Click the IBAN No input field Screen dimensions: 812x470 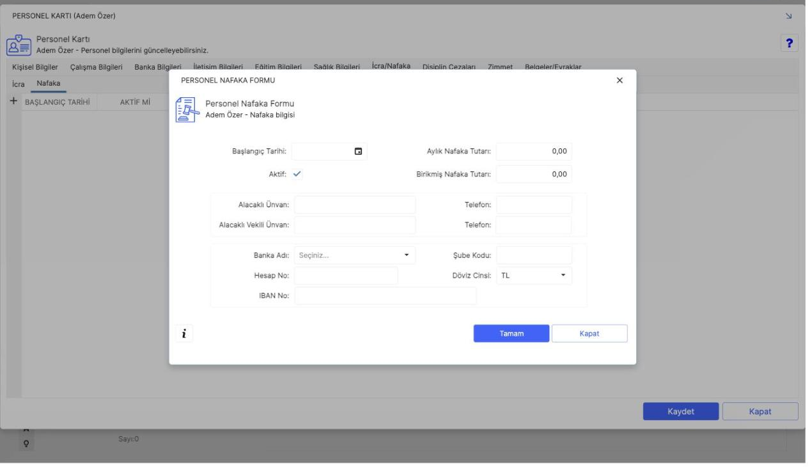386,296
